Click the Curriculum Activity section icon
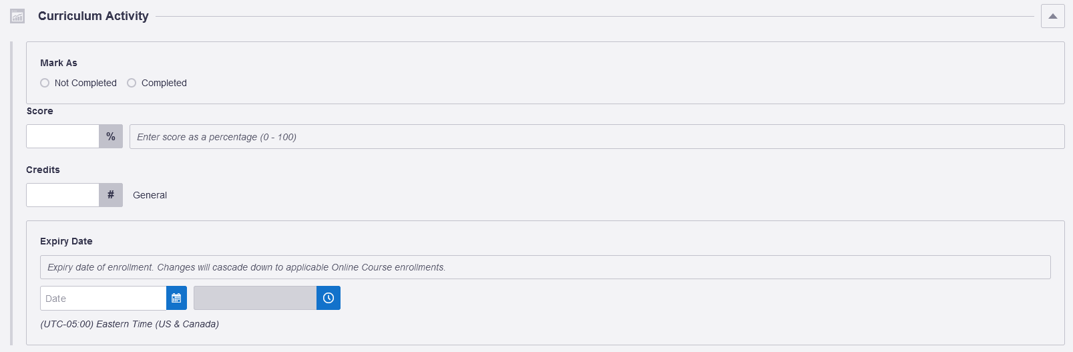Screen dimensions: 1073x352 pyautogui.click(x=17, y=16)
